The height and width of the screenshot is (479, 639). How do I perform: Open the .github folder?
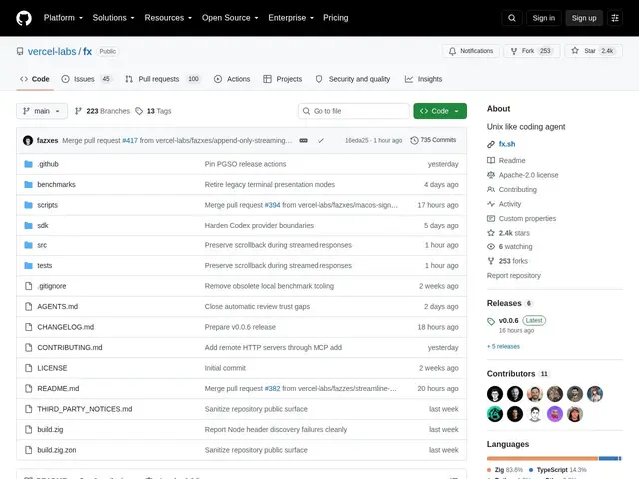point(48,164)
